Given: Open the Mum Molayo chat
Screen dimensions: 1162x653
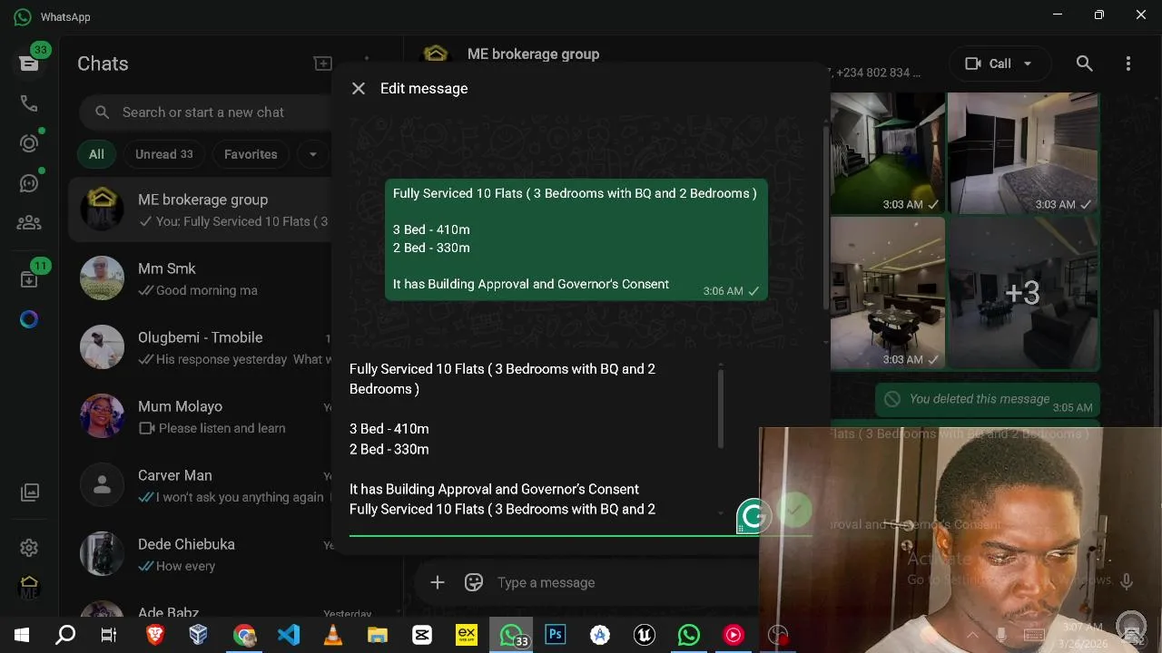Looking at the screenshot, I should pyautogui.click(x=201, y=417).
